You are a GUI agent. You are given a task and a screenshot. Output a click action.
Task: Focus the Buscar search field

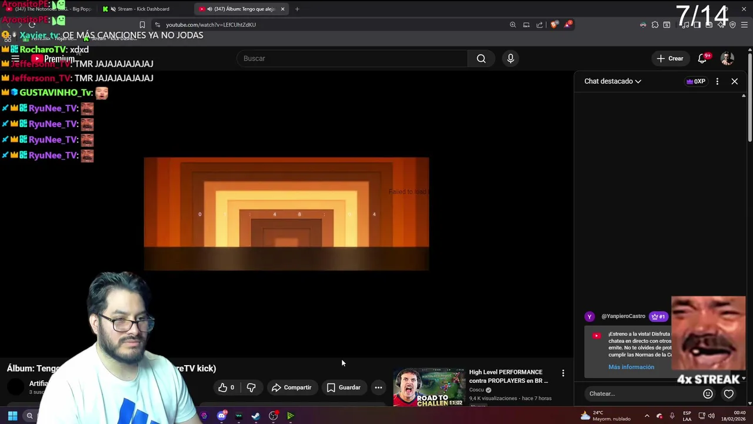point(352,58)
